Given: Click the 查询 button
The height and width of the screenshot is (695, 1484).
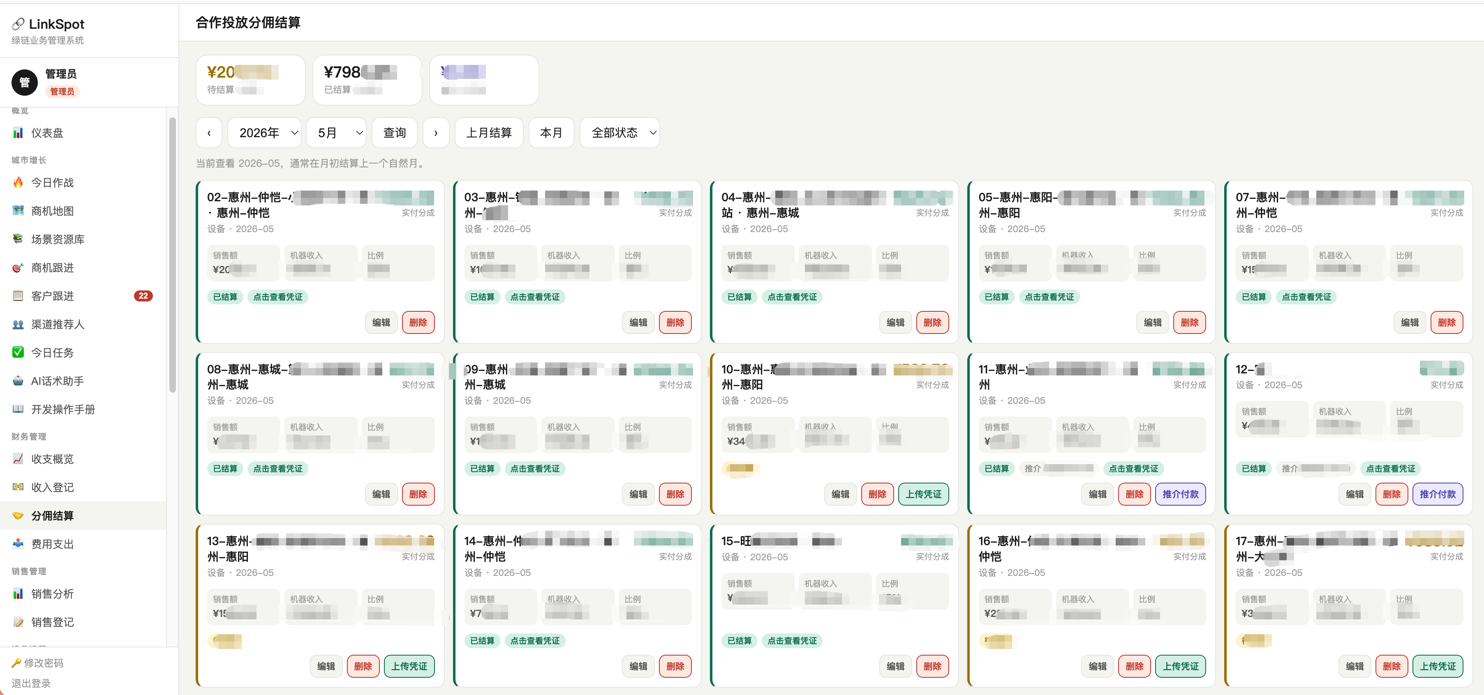Looking at the screenshot, I should point(395,133).
